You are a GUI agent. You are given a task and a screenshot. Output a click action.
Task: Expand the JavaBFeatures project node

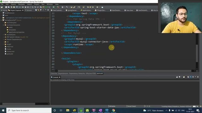click(1, 13)
